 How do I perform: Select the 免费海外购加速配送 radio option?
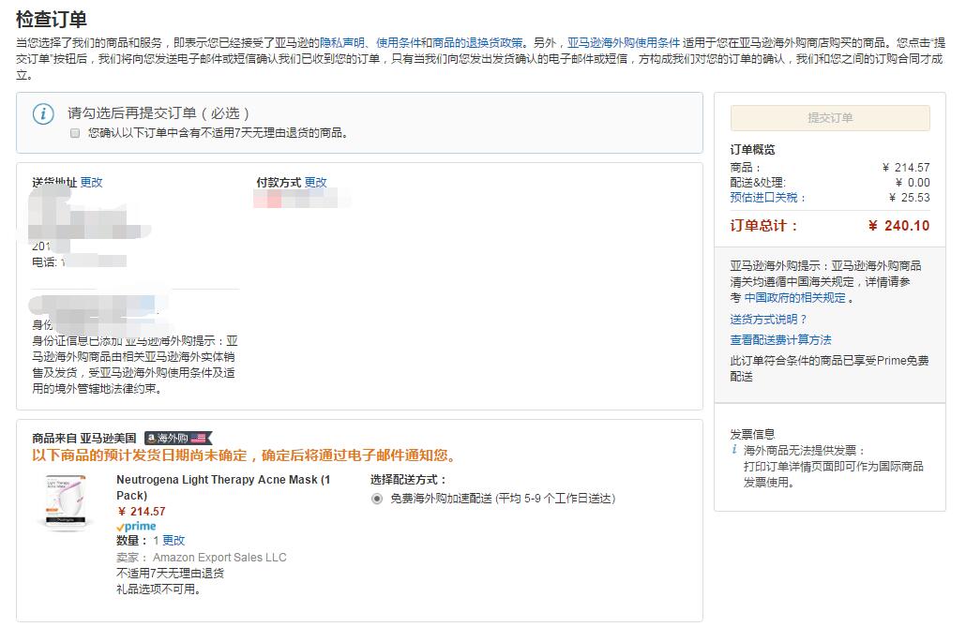coord(377,499)
